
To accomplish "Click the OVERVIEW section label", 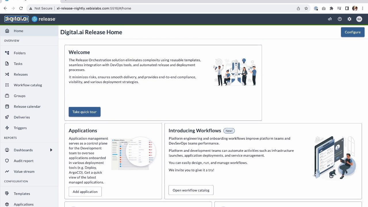I will (11, 41).
